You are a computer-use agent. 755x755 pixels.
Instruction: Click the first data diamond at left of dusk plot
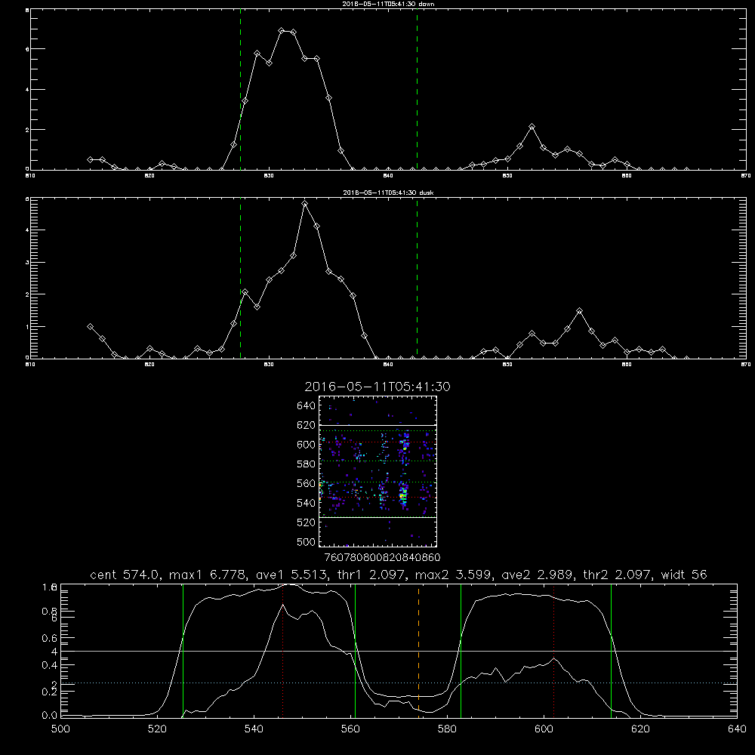click(x=90, y=326)
